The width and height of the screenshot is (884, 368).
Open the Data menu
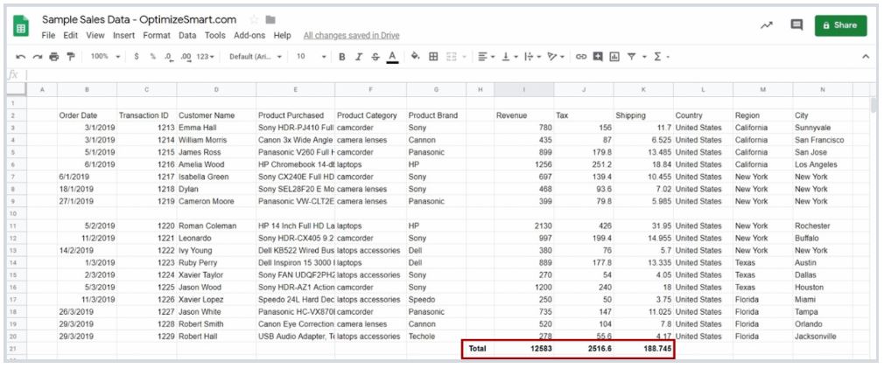tap(187, 36)
